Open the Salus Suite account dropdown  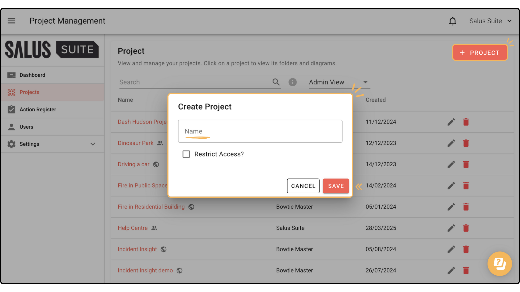point(490,21)
